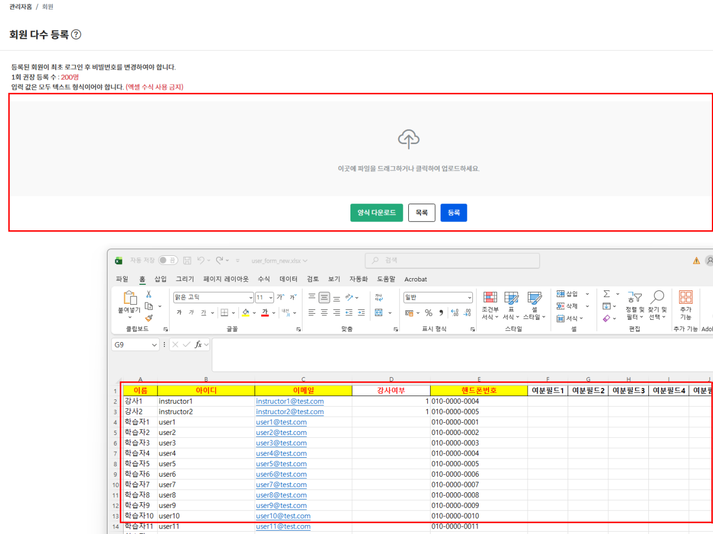This screenshot has height=534, width=713.
Task: Click the file upload drop zone text
Action: (x=408, y=169)
